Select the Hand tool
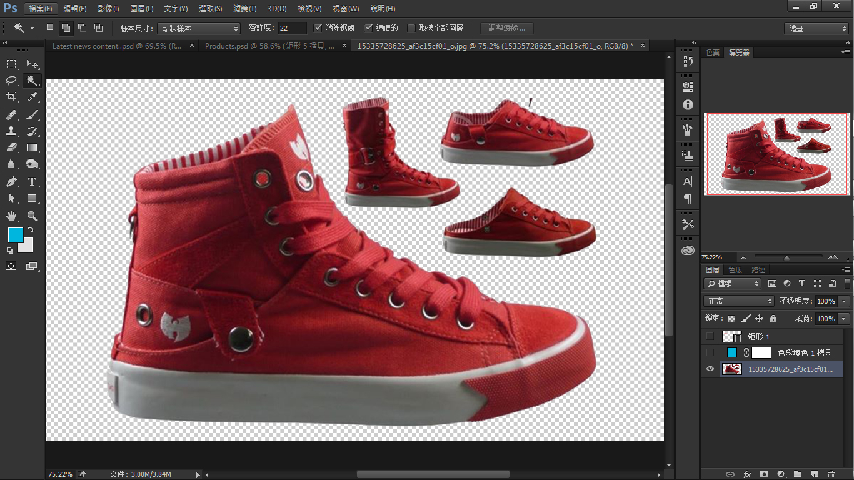Viewport: 854px width, 480px height. (x=11, y=216)
